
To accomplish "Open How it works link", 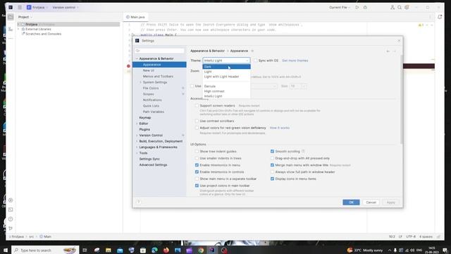I will click(280, 128).
